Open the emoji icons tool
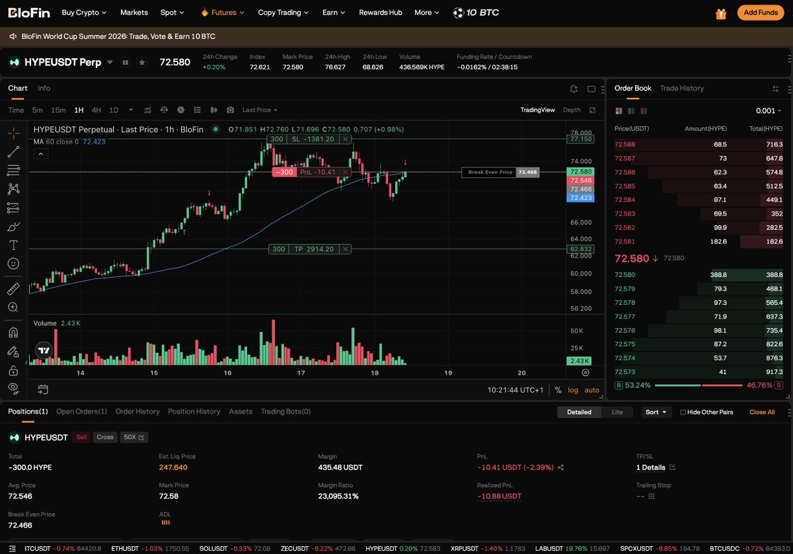The width and height of the screenshot is (793, 554). 13,263
